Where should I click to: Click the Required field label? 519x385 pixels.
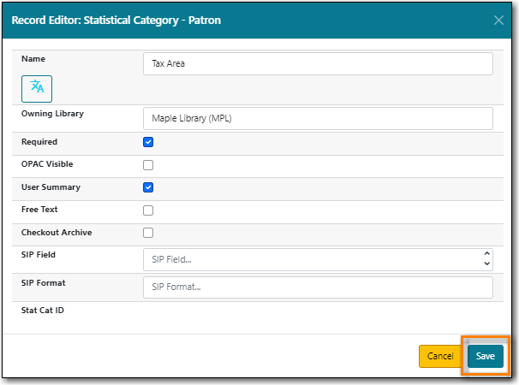click(39, 142)
